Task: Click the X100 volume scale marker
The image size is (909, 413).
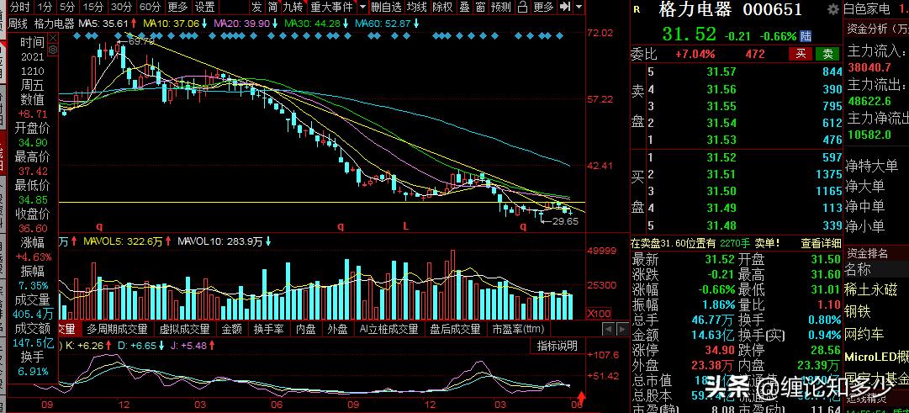Action: point(597,314)
